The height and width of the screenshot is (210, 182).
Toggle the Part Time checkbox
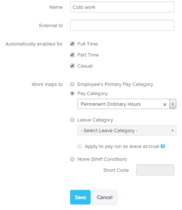coord(72,55)
